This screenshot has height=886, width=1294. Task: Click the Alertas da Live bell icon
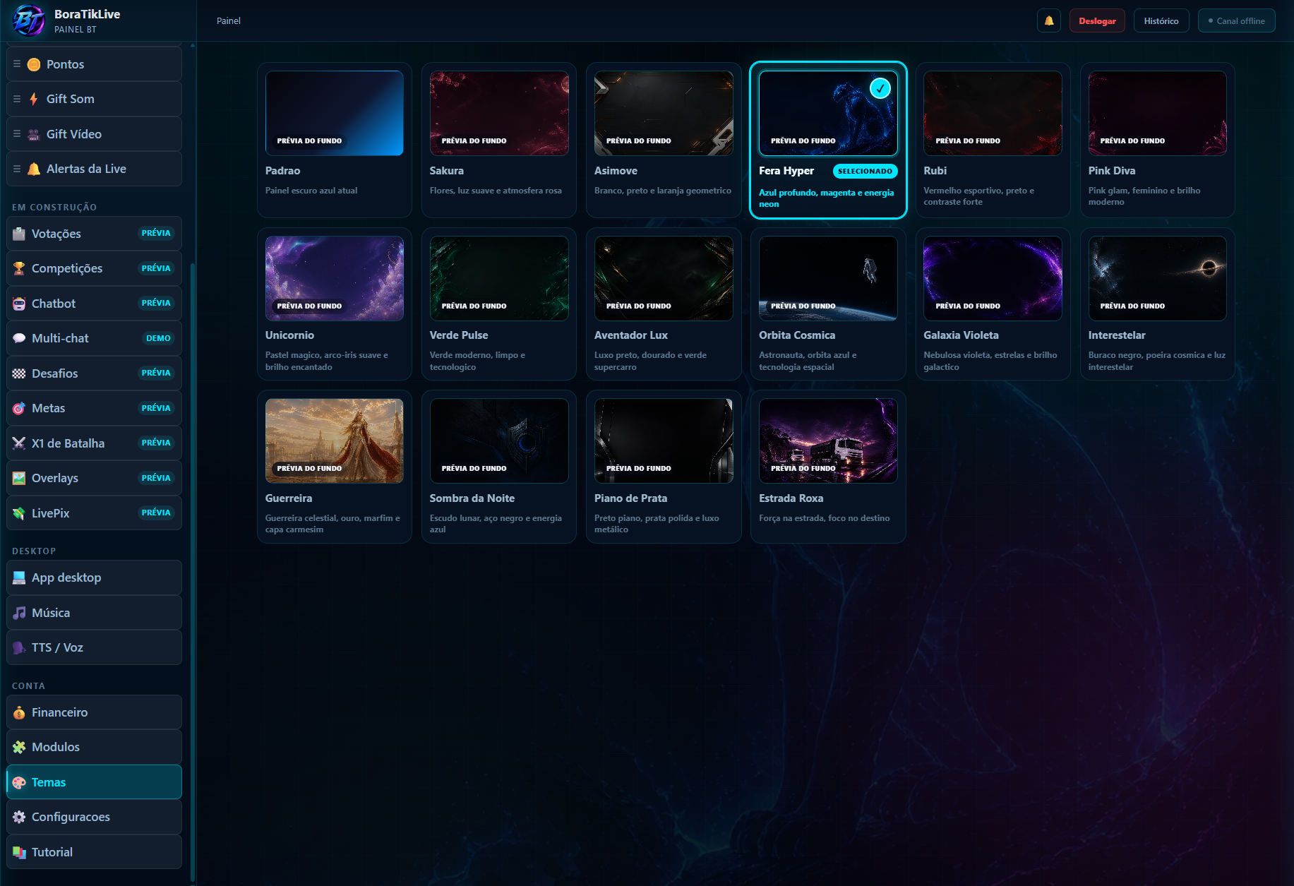pos(34,169)
